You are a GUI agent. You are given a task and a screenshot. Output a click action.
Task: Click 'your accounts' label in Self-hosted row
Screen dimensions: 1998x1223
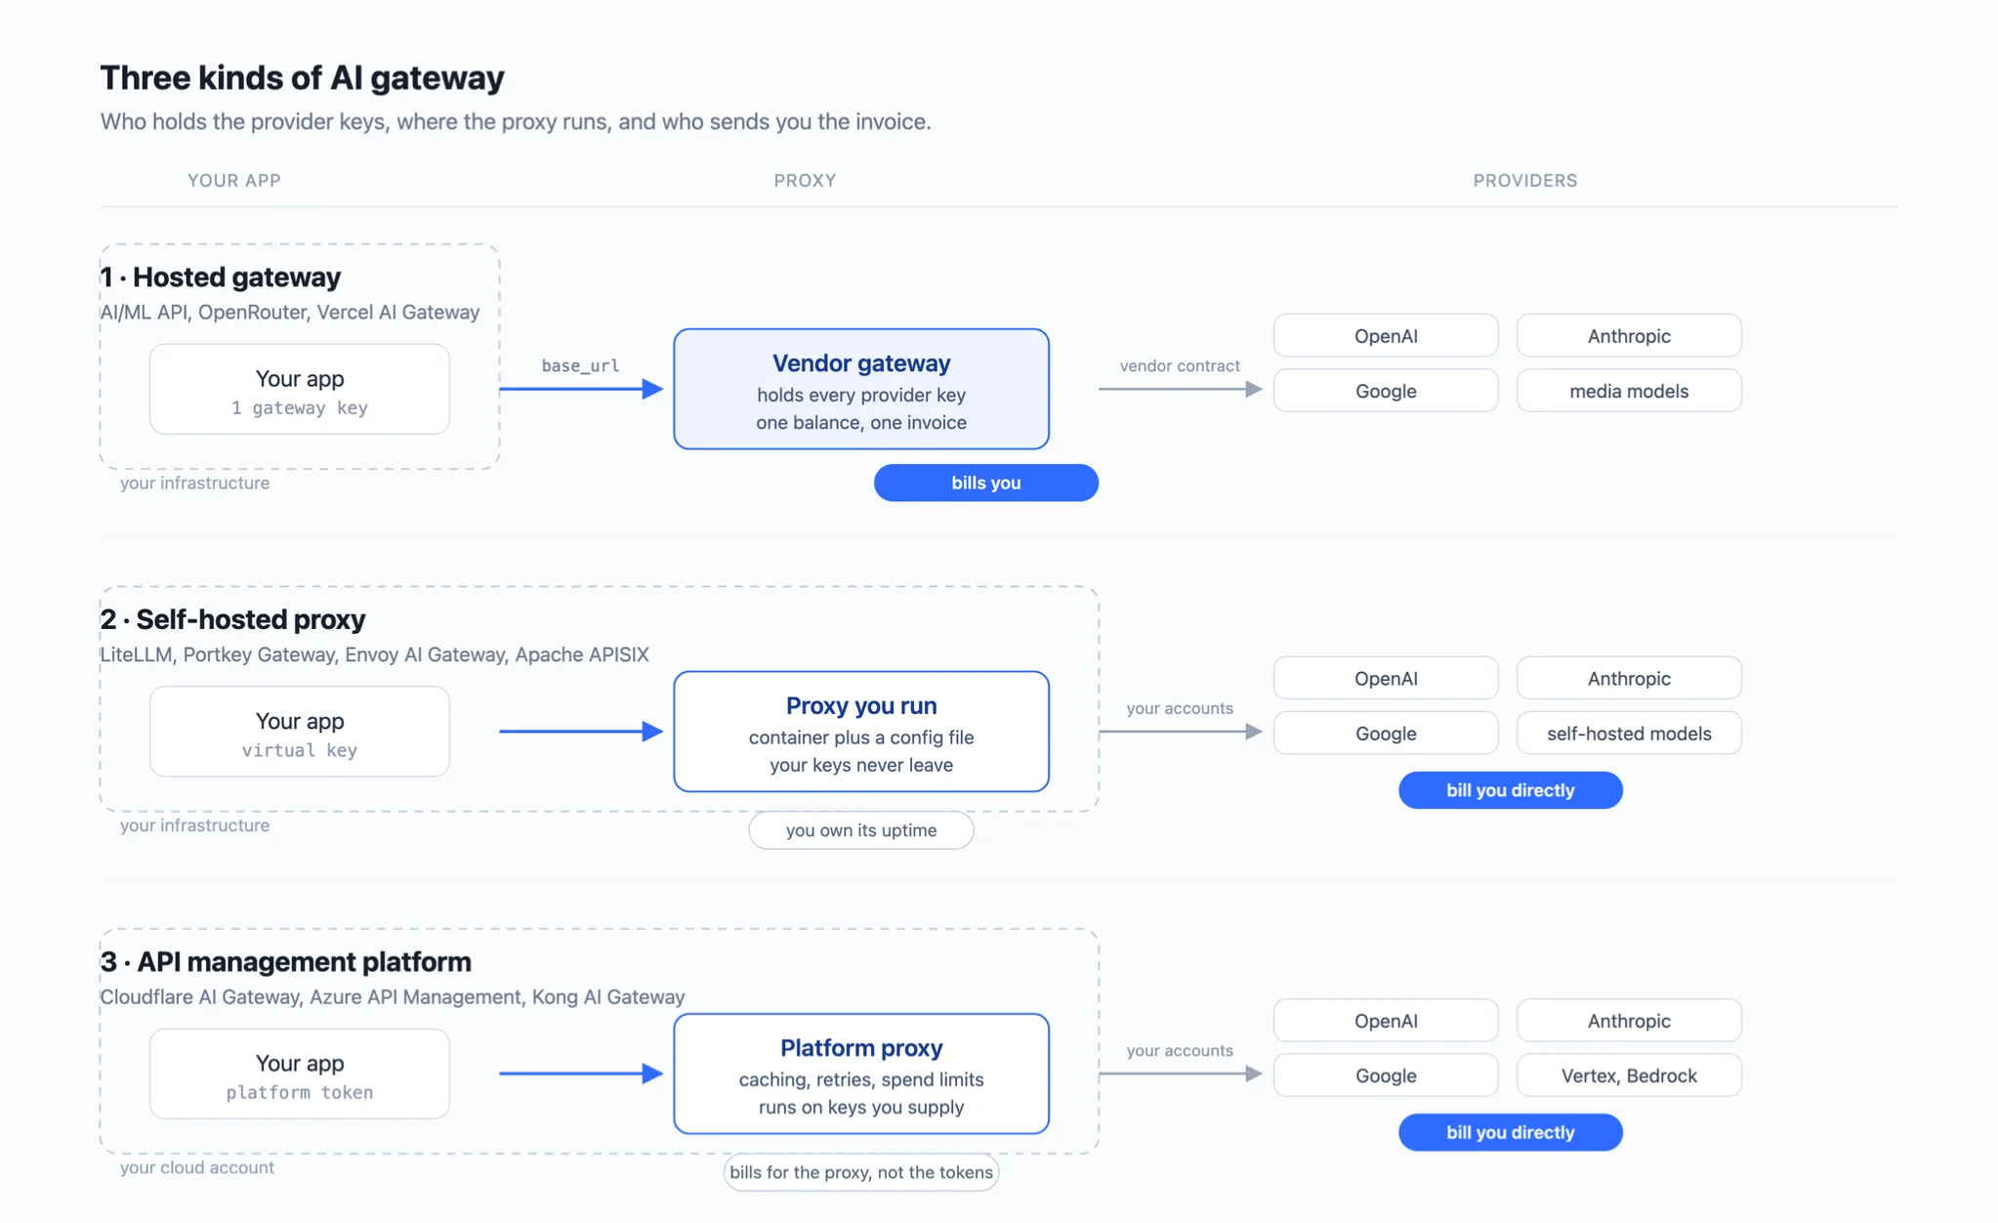[x=1180, y=708]
